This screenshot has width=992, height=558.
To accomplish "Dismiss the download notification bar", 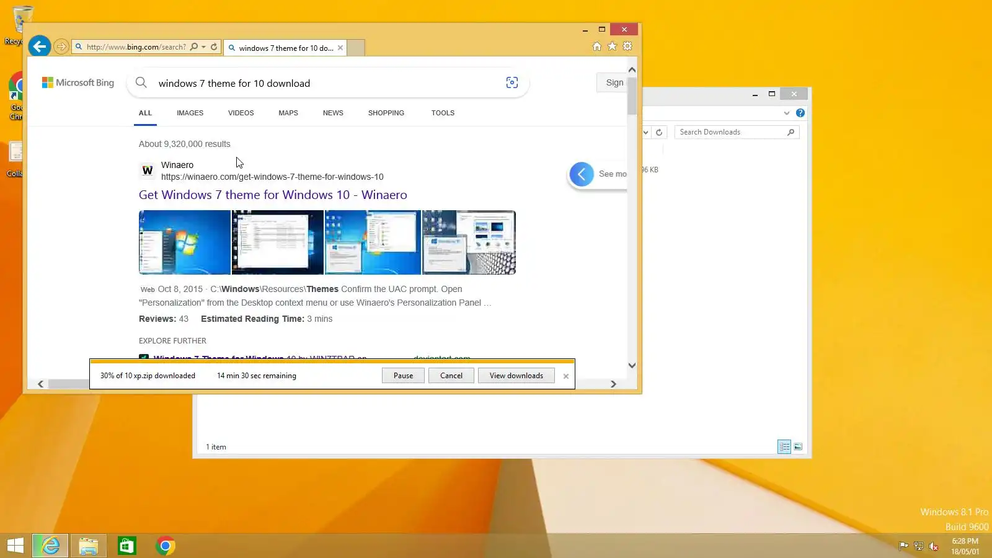I will [565, 376].
